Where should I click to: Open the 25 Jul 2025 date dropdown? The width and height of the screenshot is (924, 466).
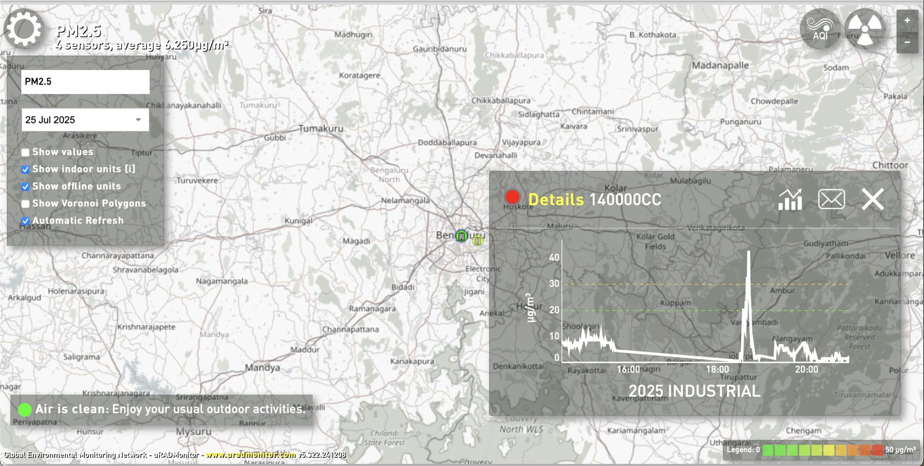click(x=85, y=120)
